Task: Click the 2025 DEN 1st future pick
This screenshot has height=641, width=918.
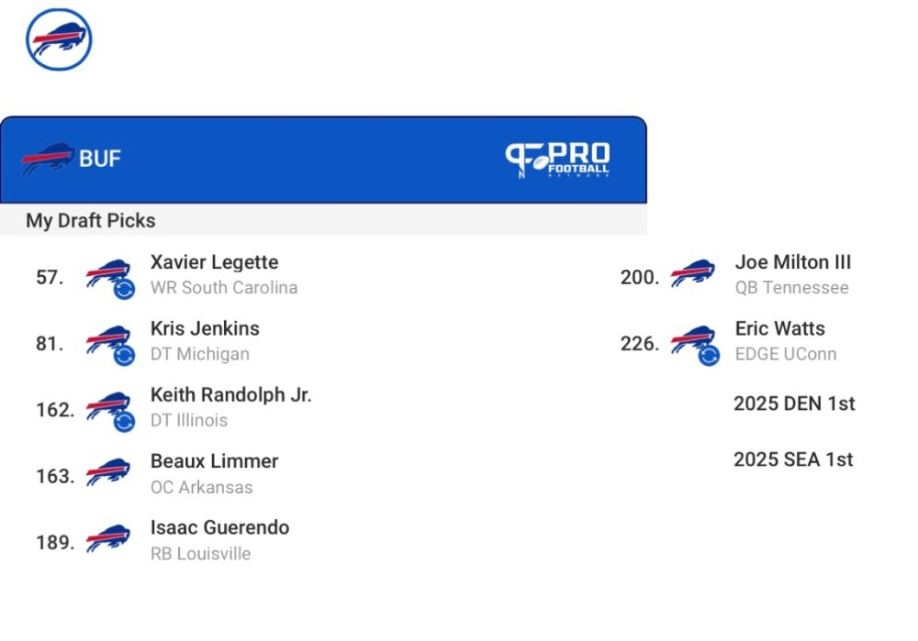Action: coord(794,403)
